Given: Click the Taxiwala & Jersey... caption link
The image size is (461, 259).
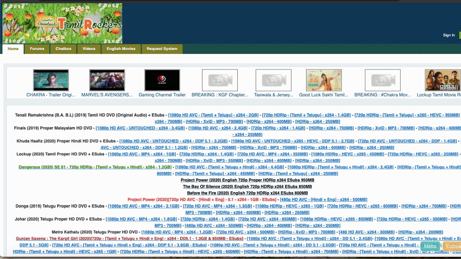Looking at the screenshot, I should [273, 95].
